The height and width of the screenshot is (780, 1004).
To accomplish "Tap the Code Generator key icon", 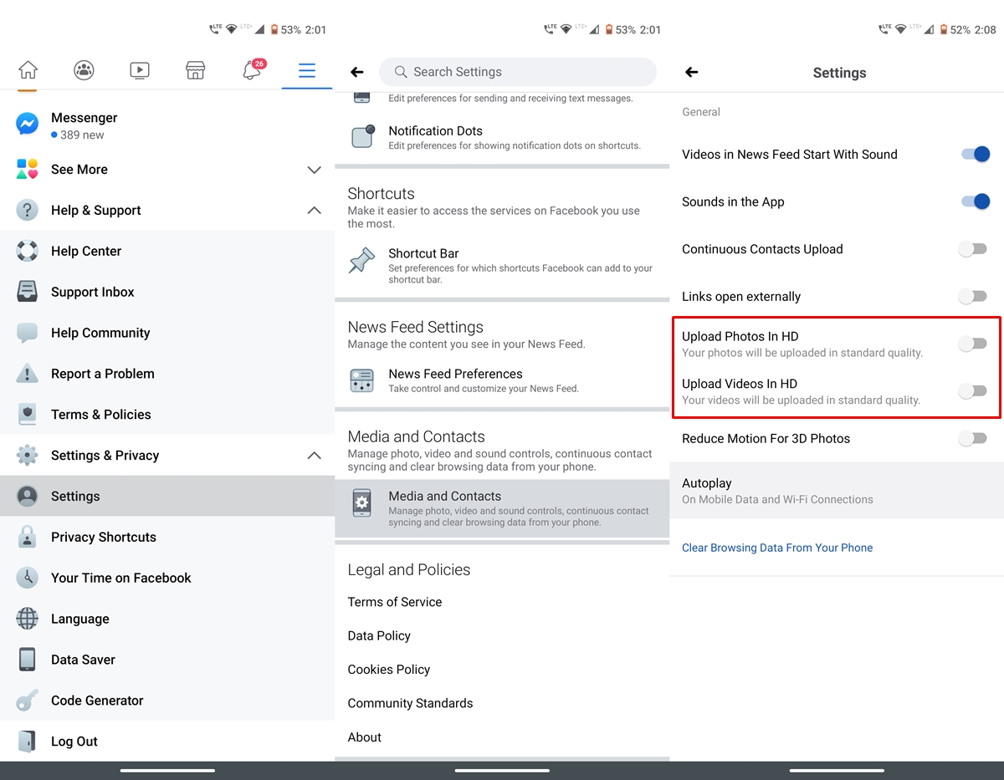I will point(28,701).
